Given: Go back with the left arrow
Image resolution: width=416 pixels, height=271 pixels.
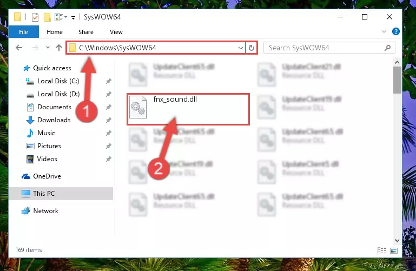Looking at the screenshot, I should click(x=19, y=48).
